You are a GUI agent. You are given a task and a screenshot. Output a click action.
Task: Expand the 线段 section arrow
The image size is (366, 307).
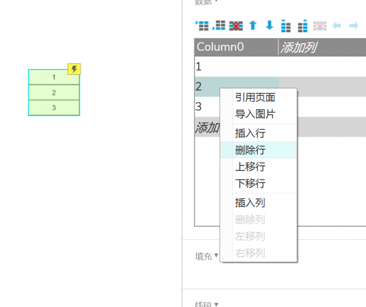click(216, 304)
